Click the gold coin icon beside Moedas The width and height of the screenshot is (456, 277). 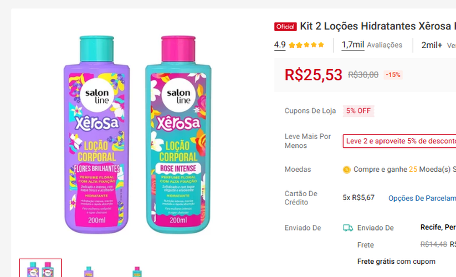[346, 170]
